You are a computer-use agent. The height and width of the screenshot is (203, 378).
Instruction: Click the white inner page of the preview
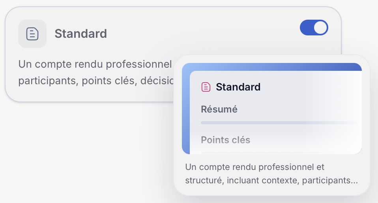tap(276, 113)
